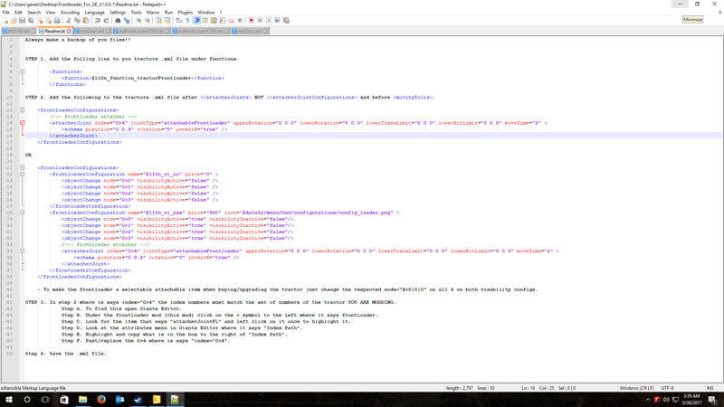Image resolution: width=724 pixels, height=407 pixels.
Task: Click the New file toolbar icon
Action: point(5,21)
